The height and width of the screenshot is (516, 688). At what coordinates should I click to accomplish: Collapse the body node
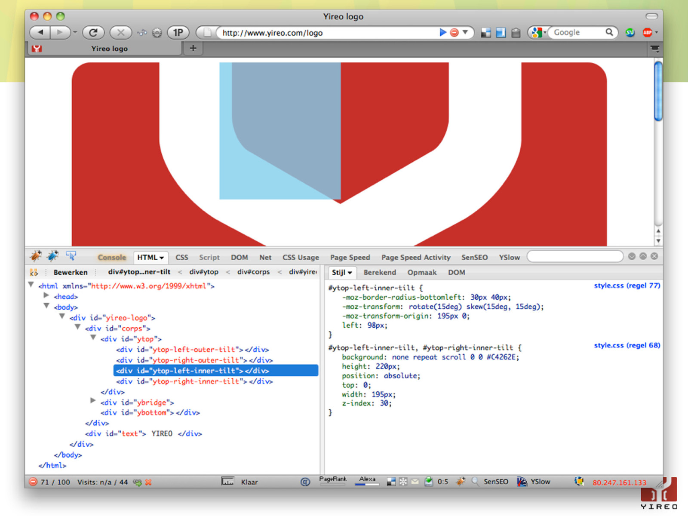click(46, 306)
